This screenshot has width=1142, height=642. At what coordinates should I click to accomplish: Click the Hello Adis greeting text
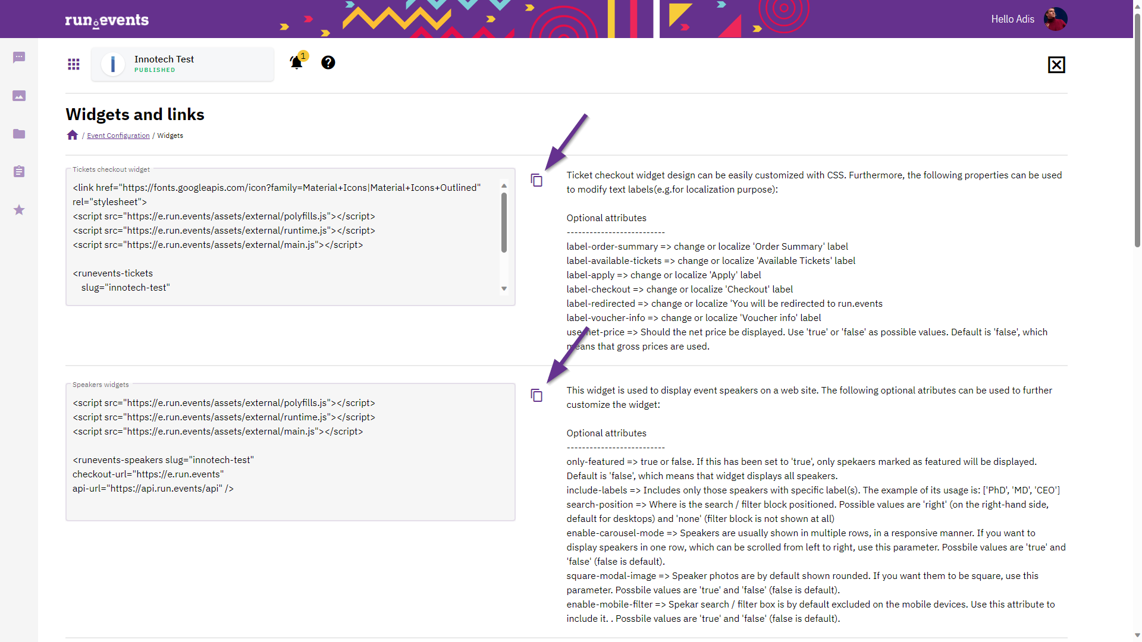click(x=1012, y=19)
